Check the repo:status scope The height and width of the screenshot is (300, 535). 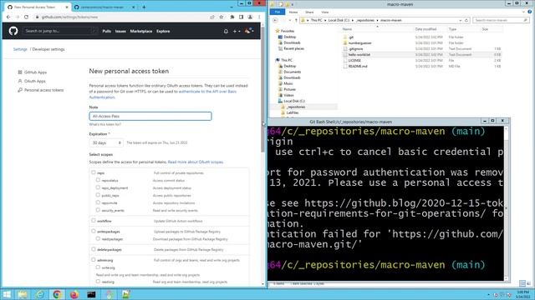(x=98, y=180)
